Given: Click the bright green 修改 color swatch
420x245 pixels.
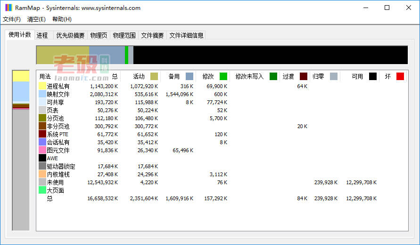Looking at the screenshot, I should [x=223, y=76].
